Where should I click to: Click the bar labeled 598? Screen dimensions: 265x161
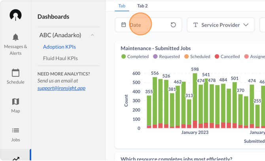195,101
